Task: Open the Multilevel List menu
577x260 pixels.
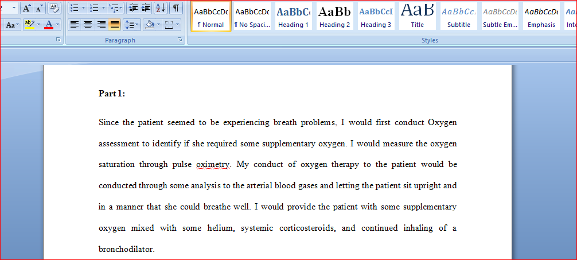Action: pos(116,7)
